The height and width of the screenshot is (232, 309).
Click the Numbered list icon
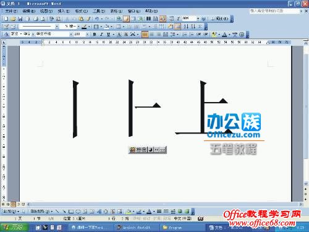(185, 35)
